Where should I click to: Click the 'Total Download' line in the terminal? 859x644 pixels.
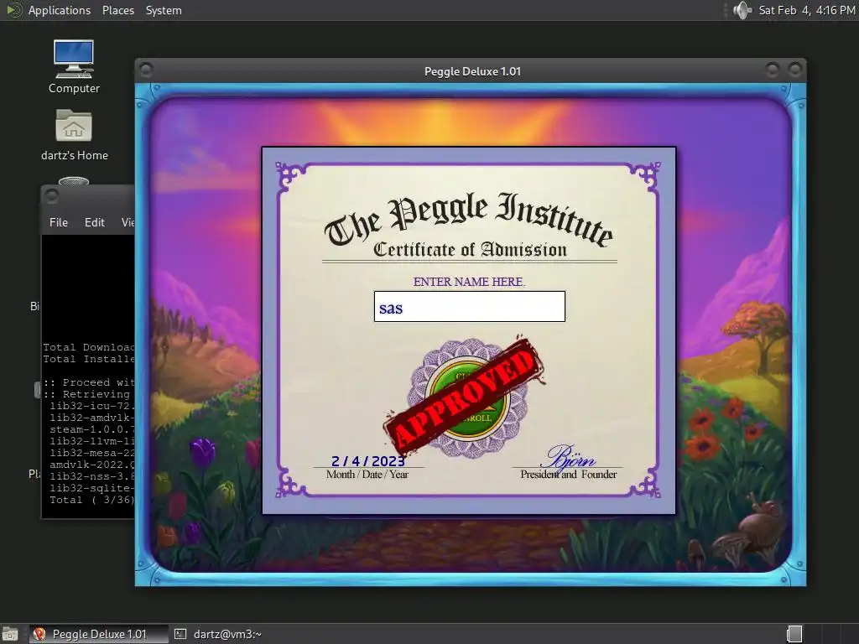pyautogui.click(x=89, y=347)
